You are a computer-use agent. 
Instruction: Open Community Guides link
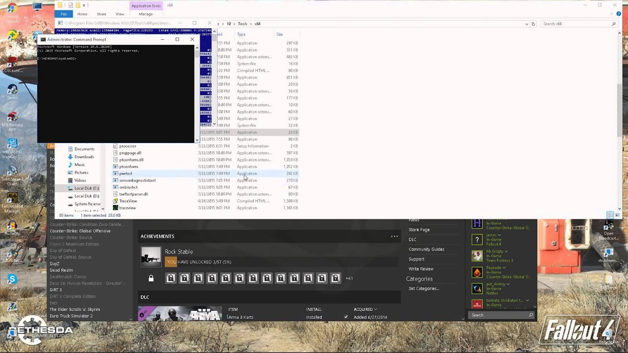(426, 249)
